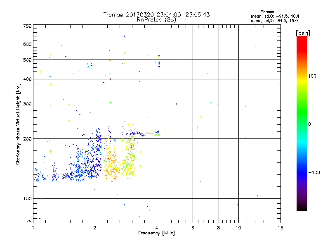The image size is (330, 248).
Task: Click the colorbar tick label '-100'
Action: (x=314, y=172)
